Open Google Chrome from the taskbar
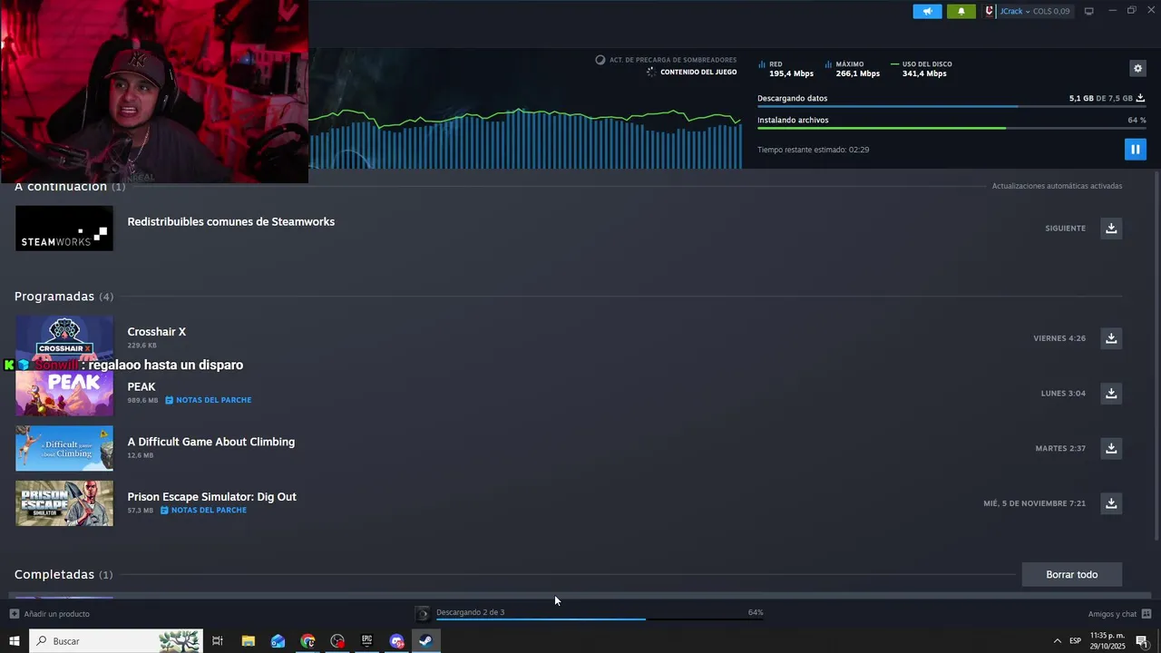 click(x=307, y=641)
